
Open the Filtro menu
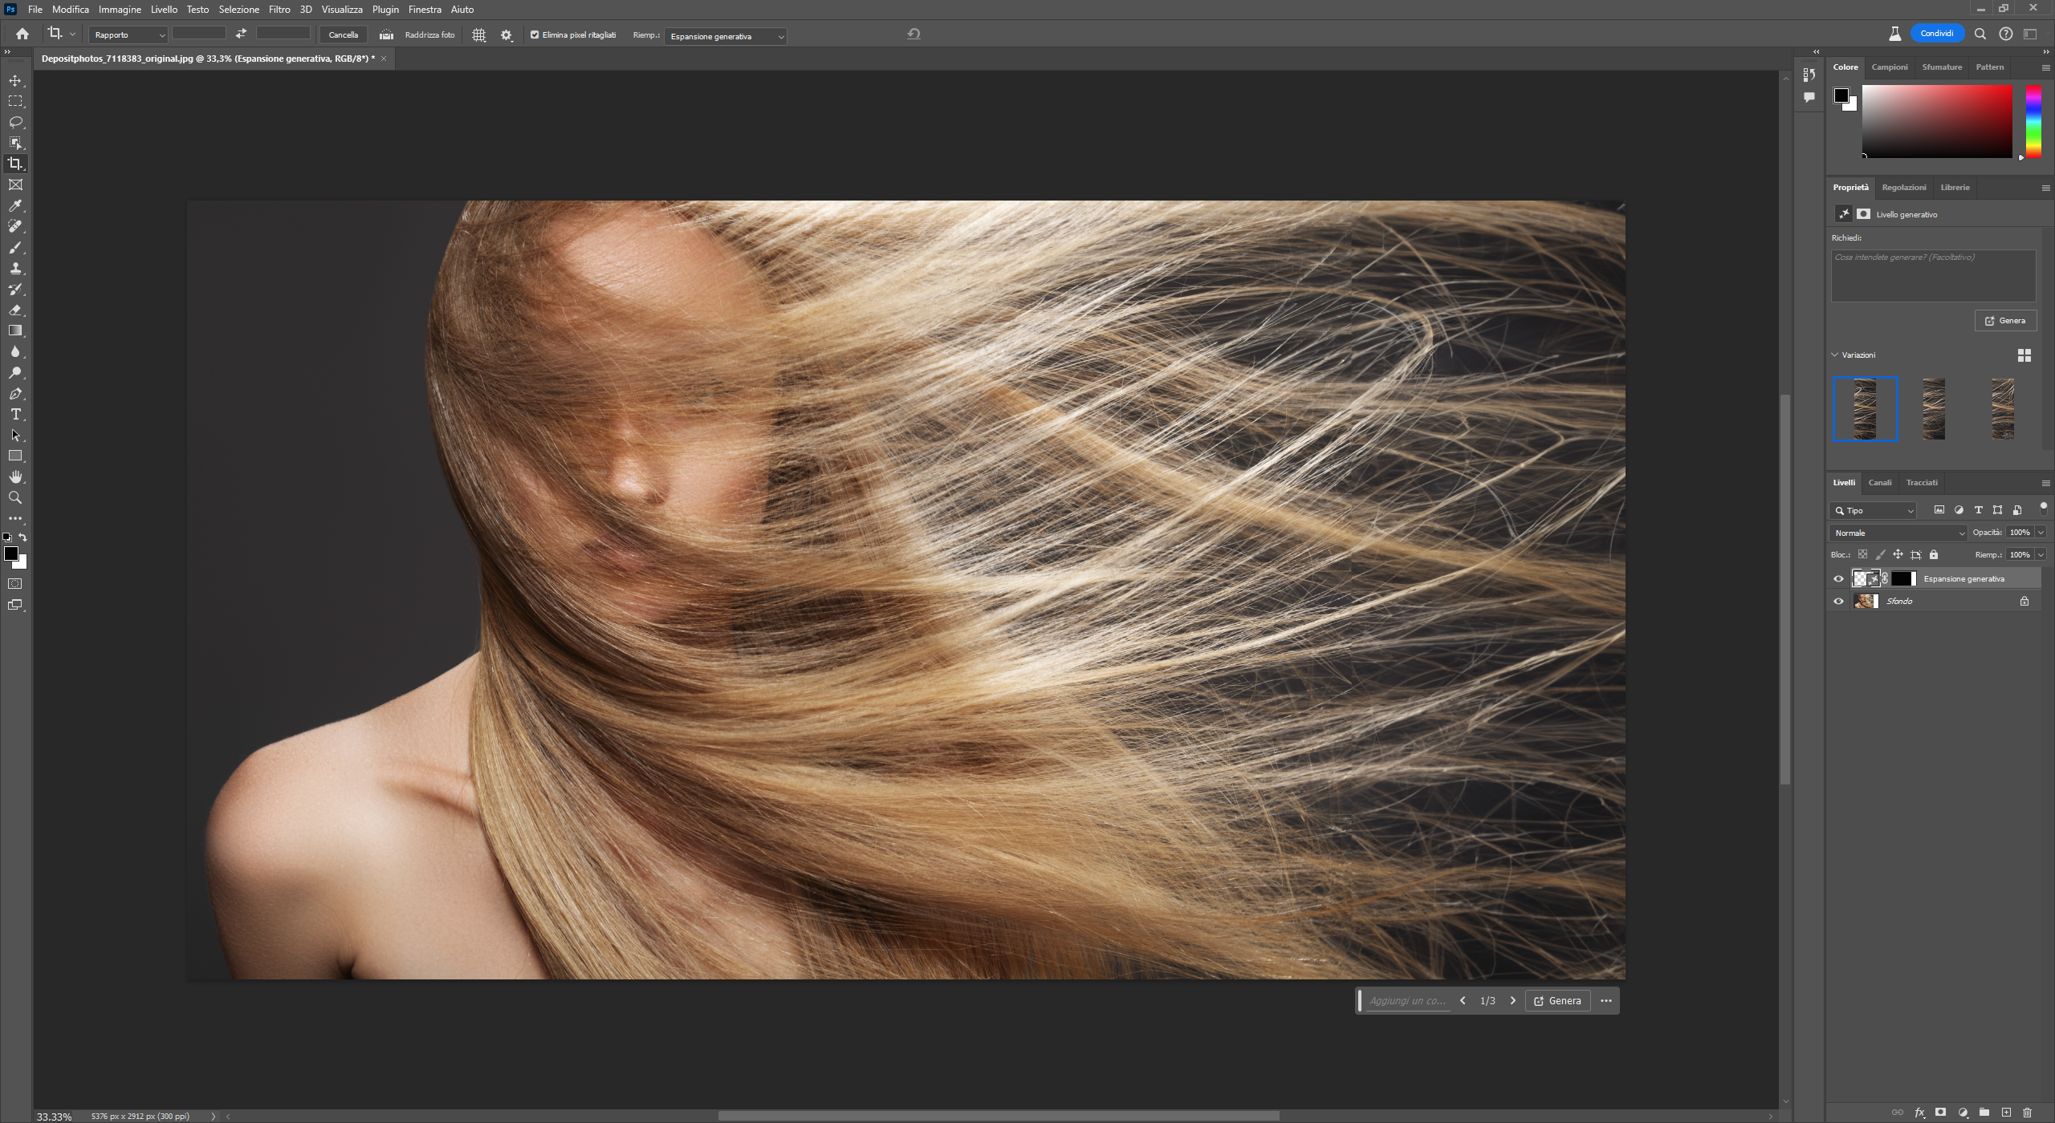279,10
